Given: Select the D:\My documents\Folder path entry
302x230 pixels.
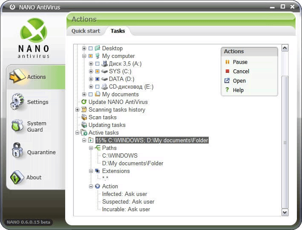Looking at the screenshot, I should click(132, 164).
